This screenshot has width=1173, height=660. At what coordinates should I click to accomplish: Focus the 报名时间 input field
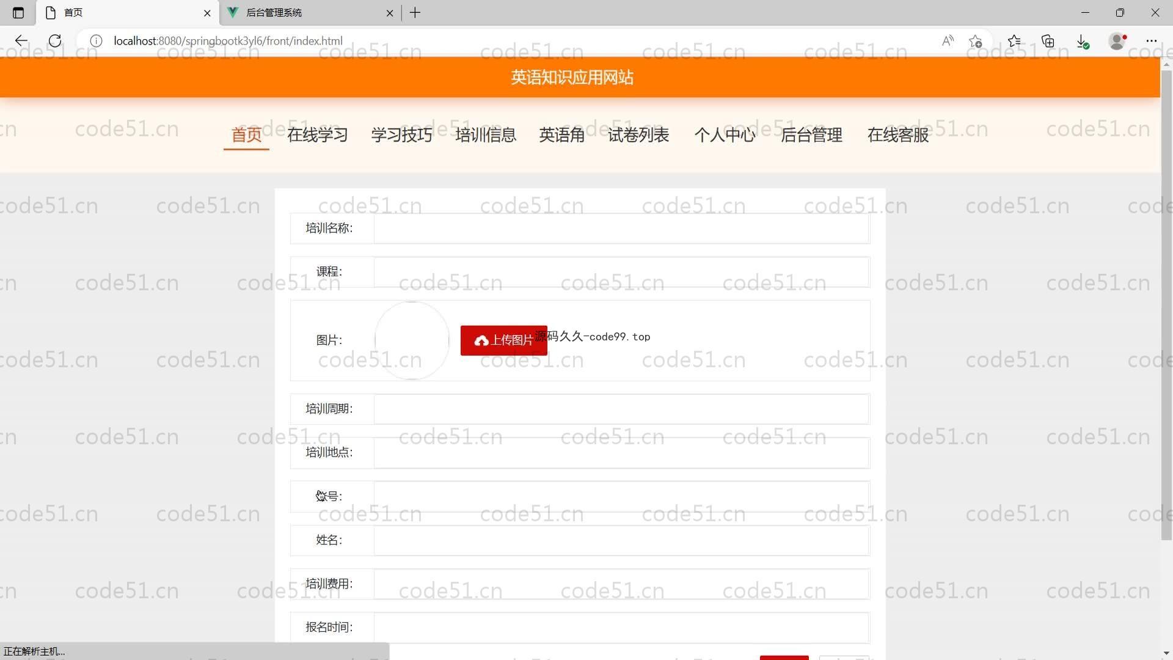pyautogui.click(x=621, y=628)
